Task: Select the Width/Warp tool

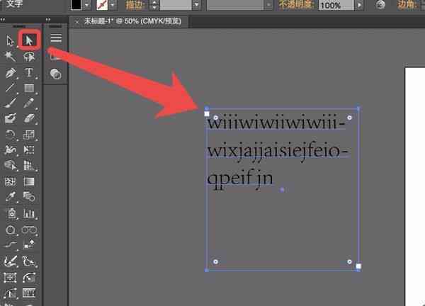Action: click(x=11, y=149)
